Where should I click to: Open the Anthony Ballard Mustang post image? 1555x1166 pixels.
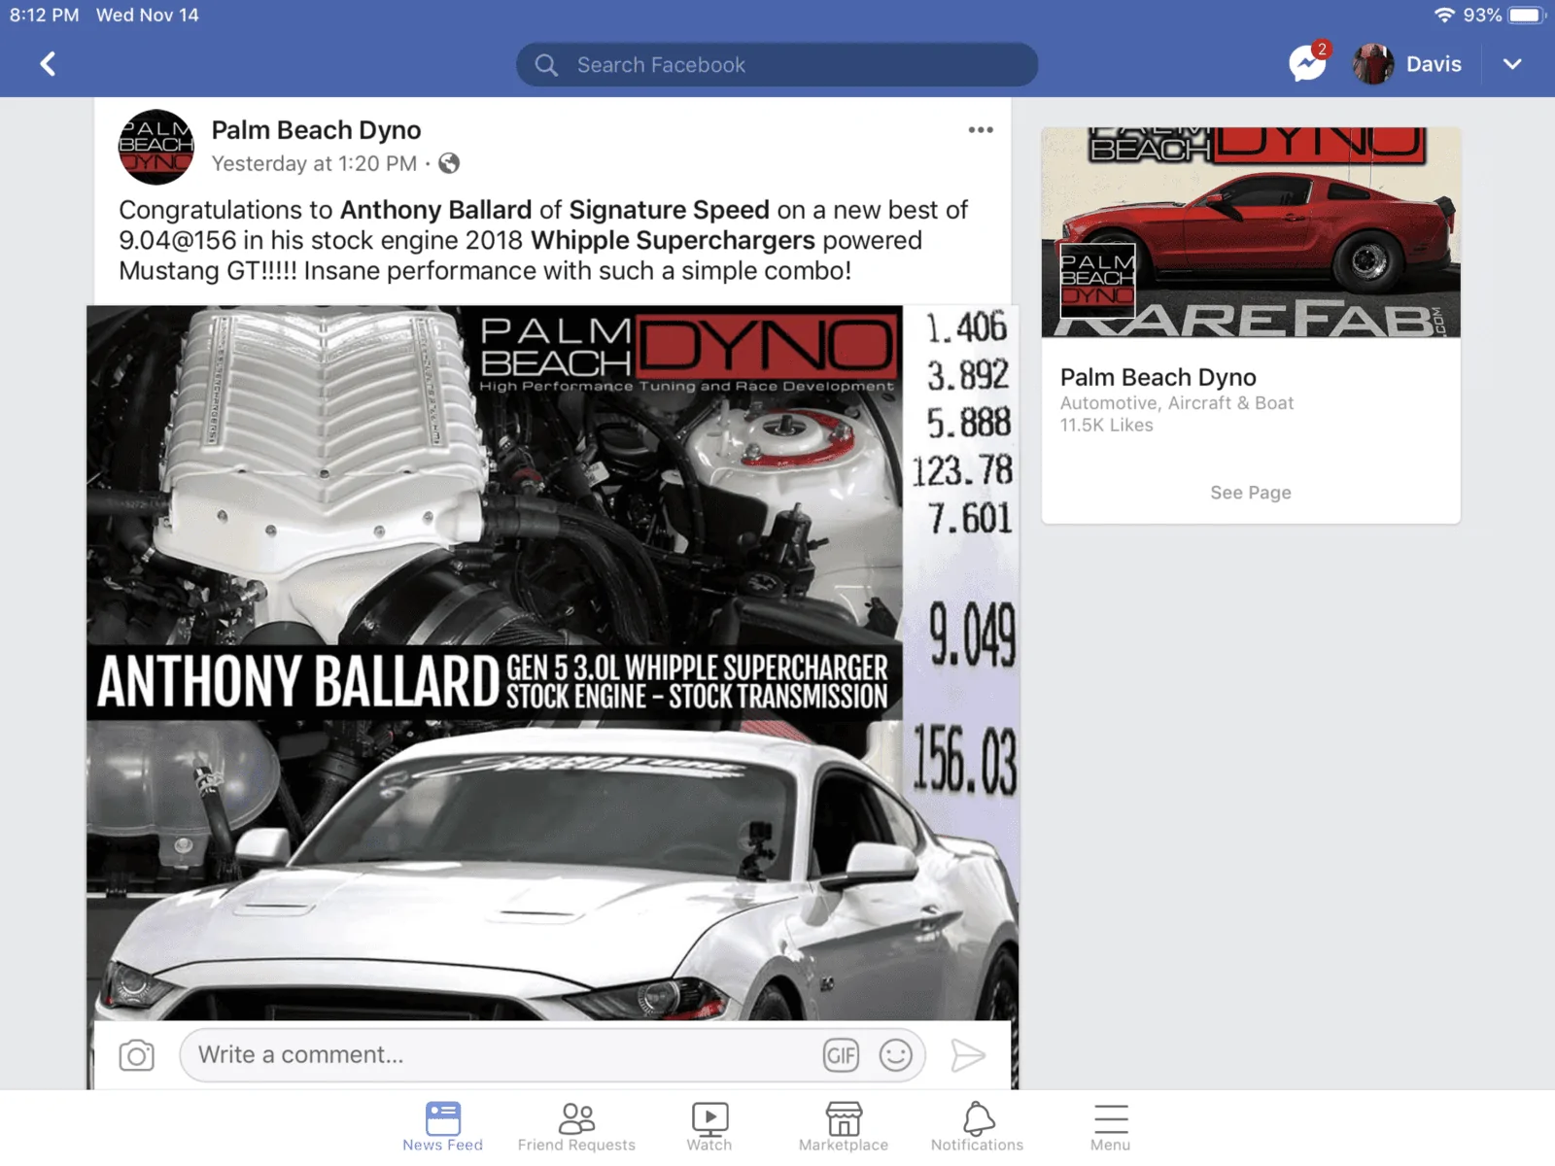point(552,663)
